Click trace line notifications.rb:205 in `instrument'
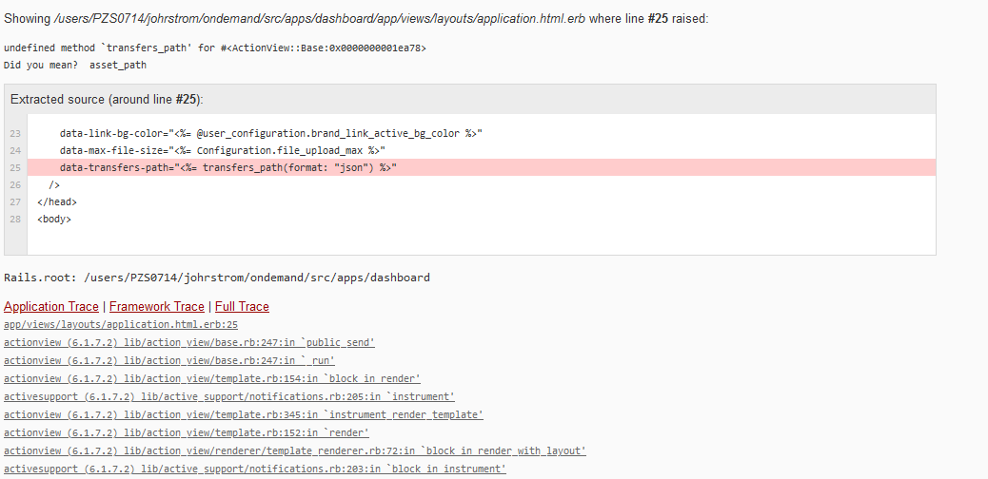The width and height of the screenshot is (988, 479). click(x=229, y=396)
